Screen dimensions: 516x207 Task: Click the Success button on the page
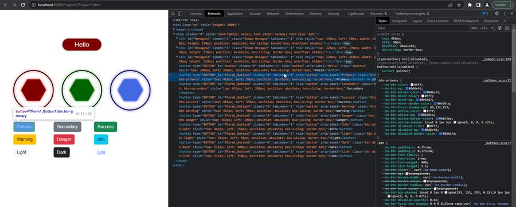[x=105, y=127]
